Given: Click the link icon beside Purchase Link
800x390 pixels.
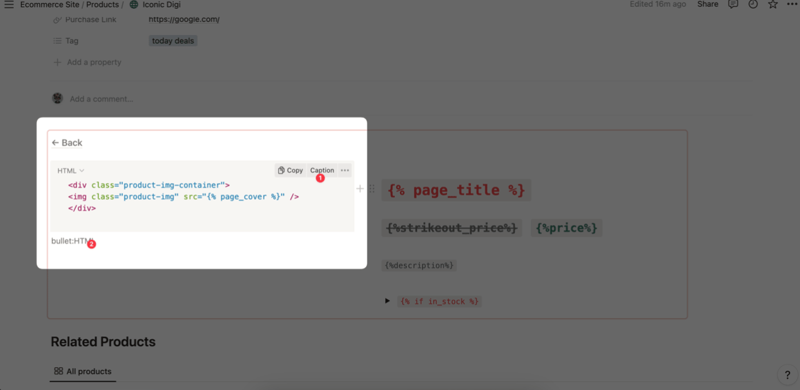Looking at the screenshot, I should tap(57, 20).
